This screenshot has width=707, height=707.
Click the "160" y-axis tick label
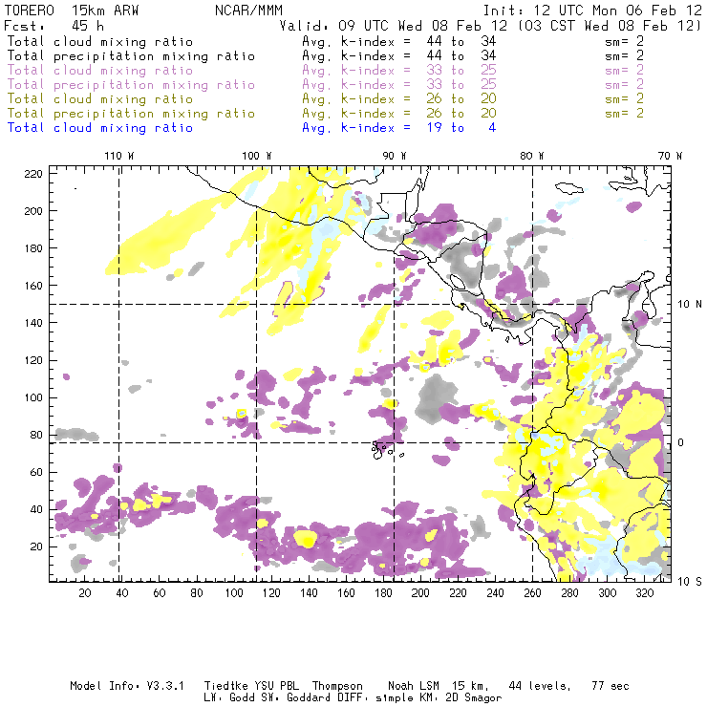(x=32, y=286)
